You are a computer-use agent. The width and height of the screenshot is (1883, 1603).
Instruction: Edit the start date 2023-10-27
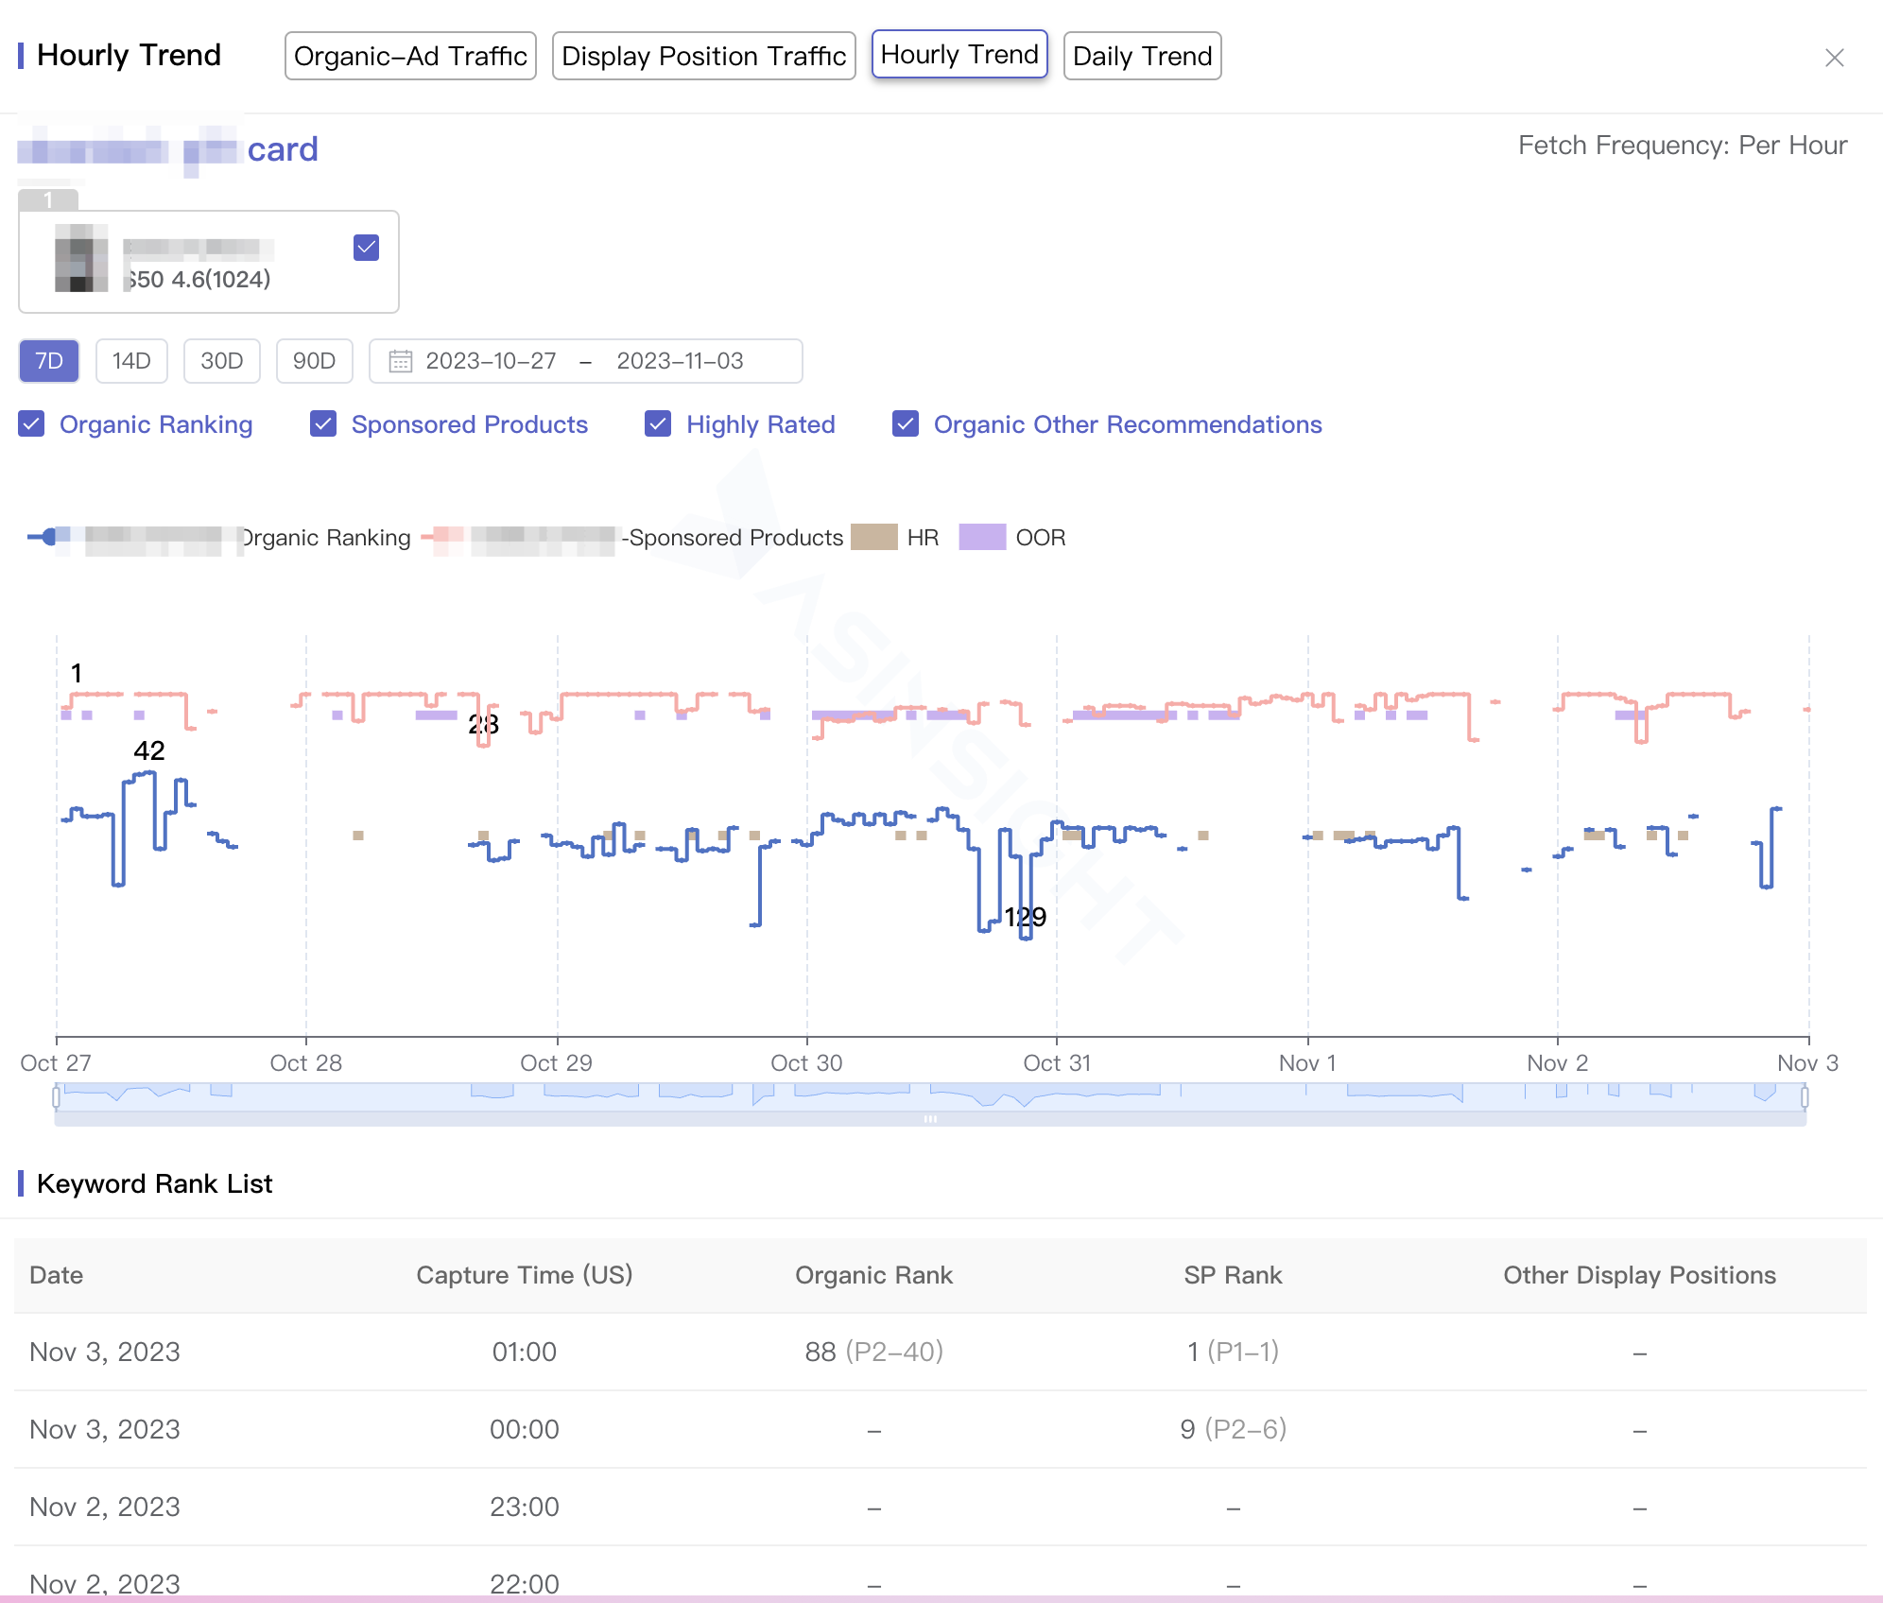[x=491, y=361]
